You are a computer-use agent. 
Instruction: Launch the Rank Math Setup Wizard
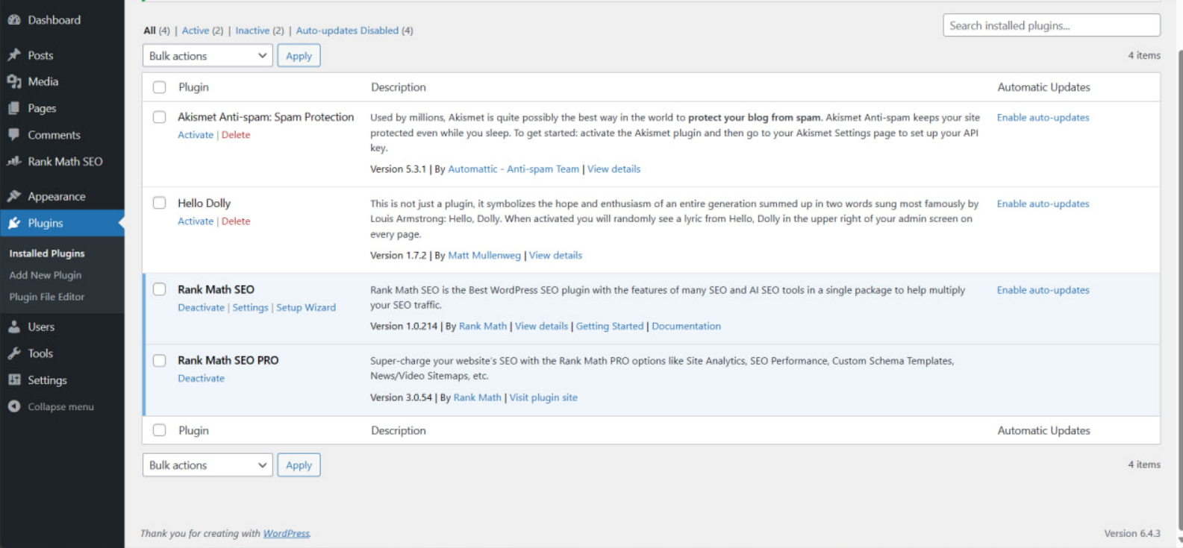pos(306,308)
